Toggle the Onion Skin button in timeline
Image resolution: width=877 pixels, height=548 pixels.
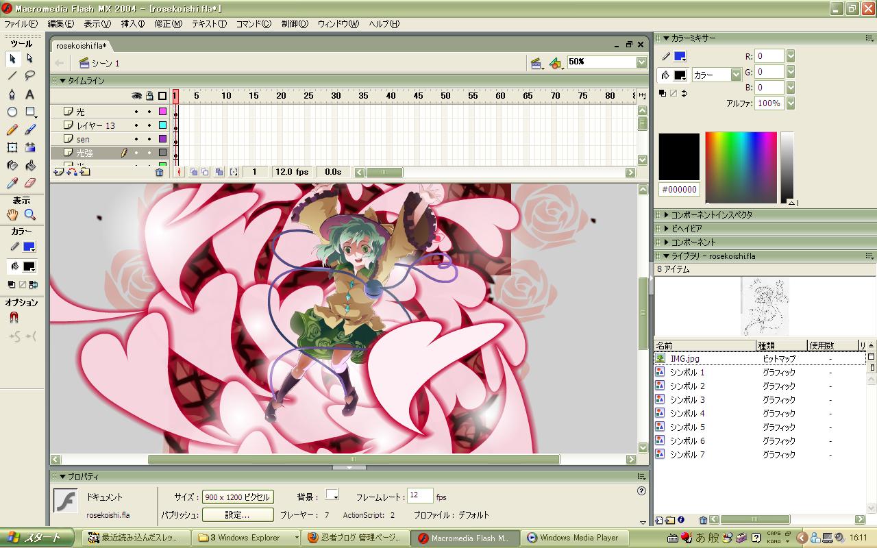point(194,173)
